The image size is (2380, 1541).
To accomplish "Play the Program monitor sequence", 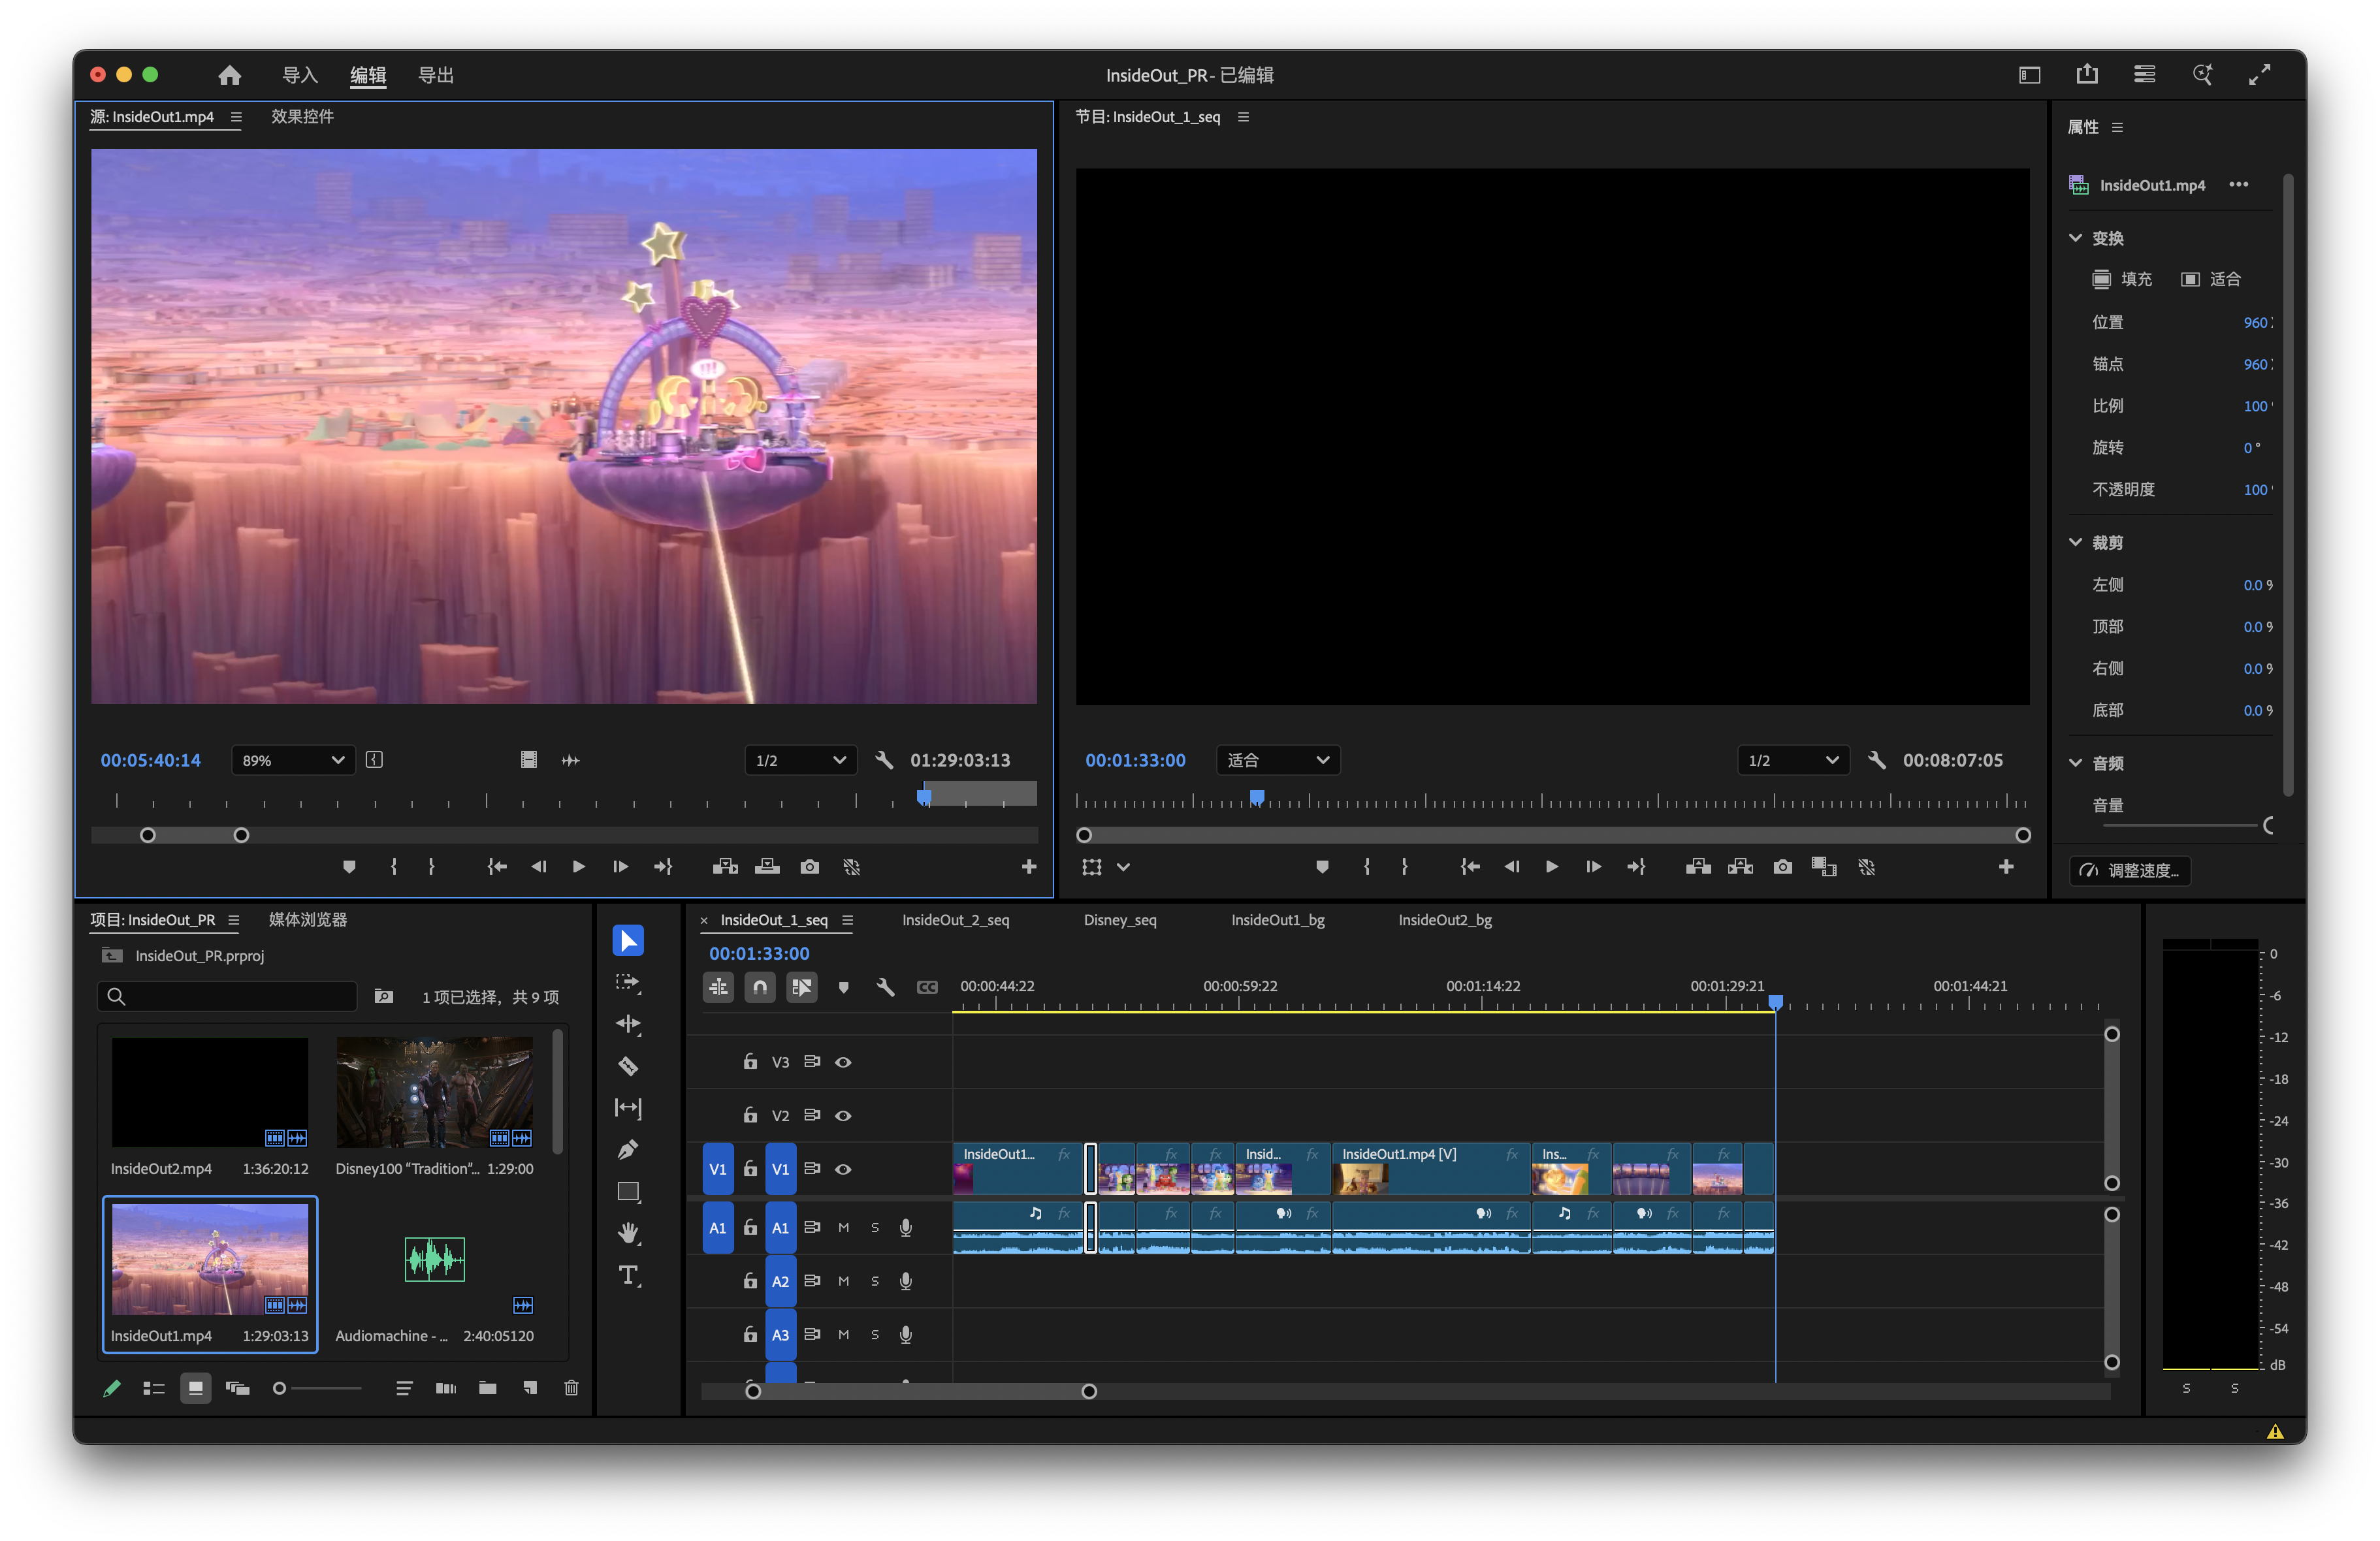I will pos(1551,867).
